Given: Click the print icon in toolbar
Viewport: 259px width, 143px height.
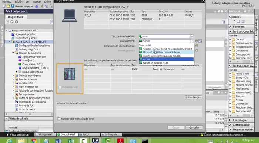Looking at the screenshot, I should (37, 6).
